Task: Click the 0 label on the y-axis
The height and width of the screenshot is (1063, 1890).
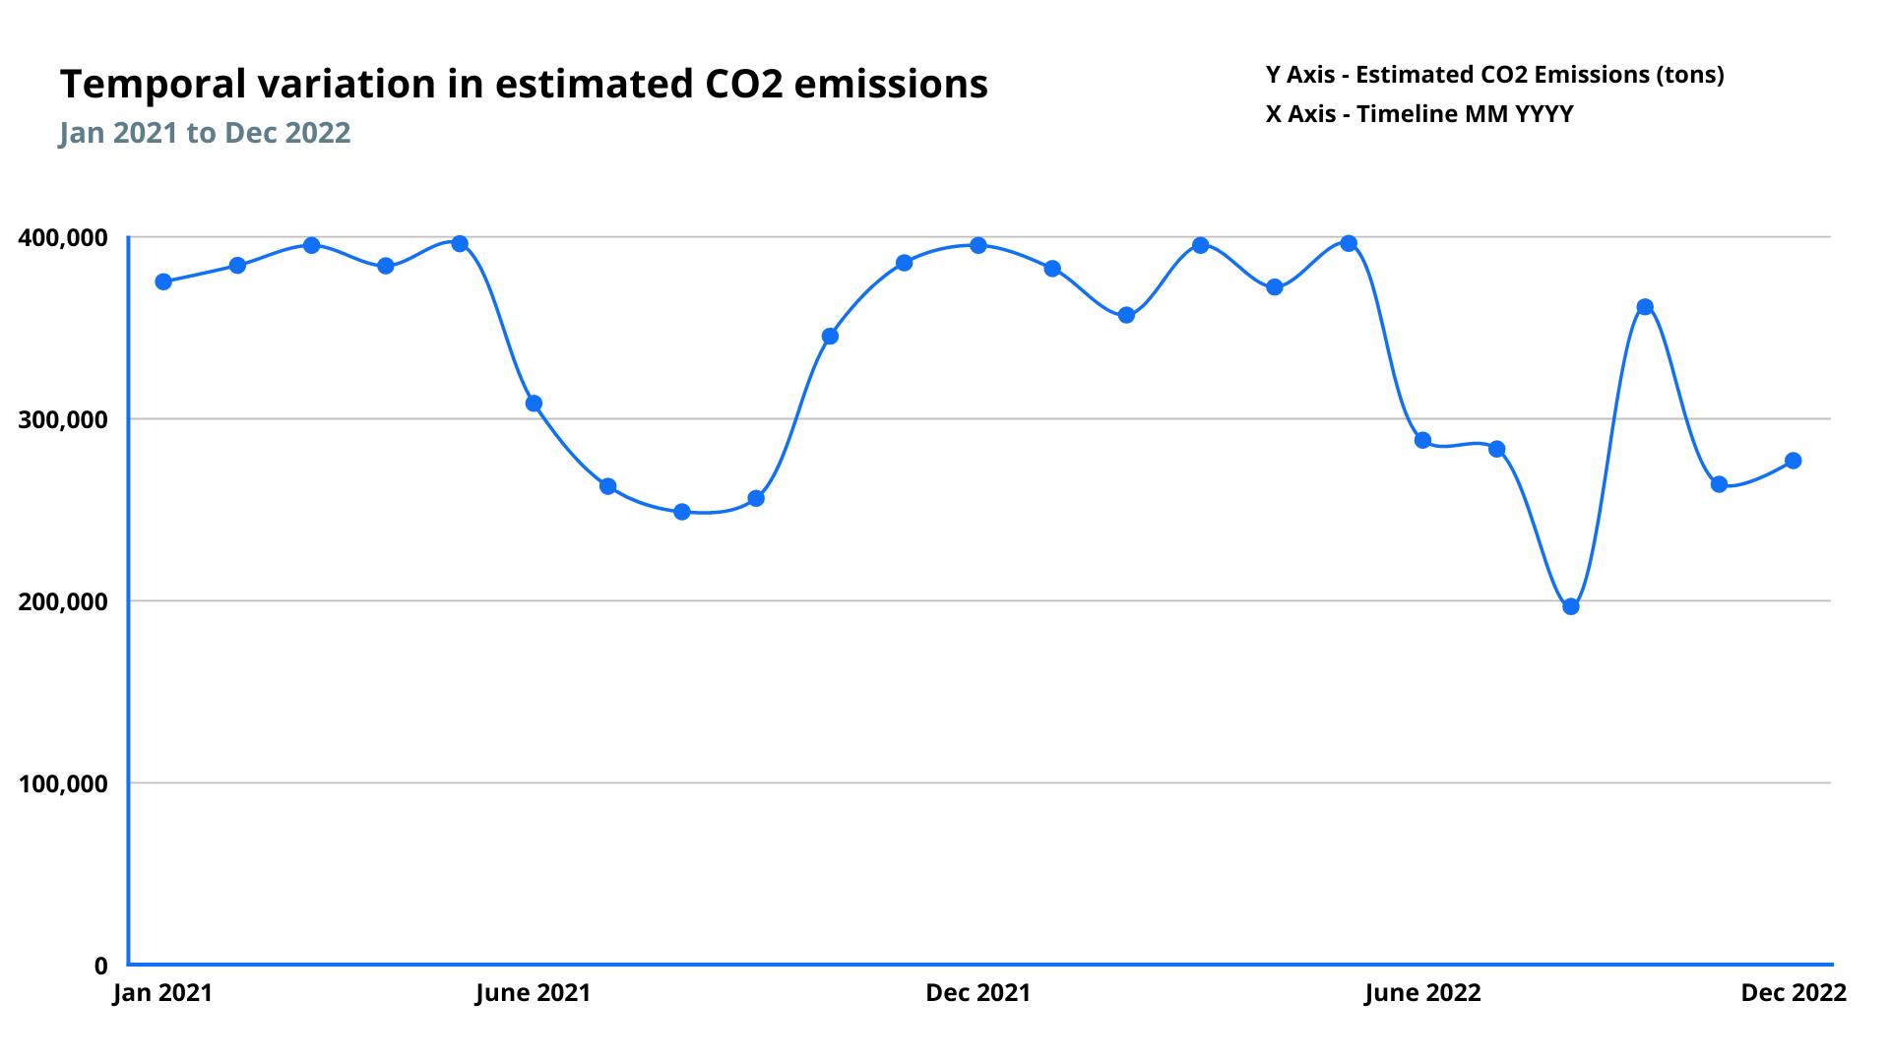Action: (x=100, y=967)
